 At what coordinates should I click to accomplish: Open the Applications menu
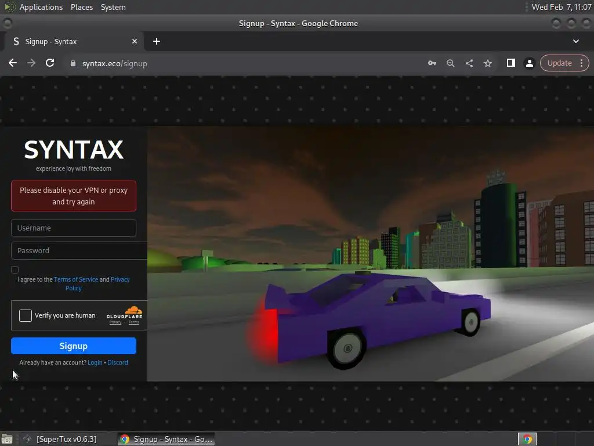41,7
